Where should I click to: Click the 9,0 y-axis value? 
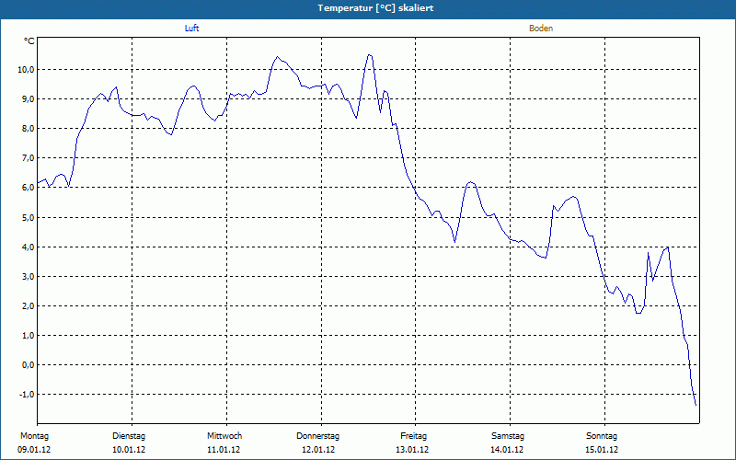tap(28, 99)
